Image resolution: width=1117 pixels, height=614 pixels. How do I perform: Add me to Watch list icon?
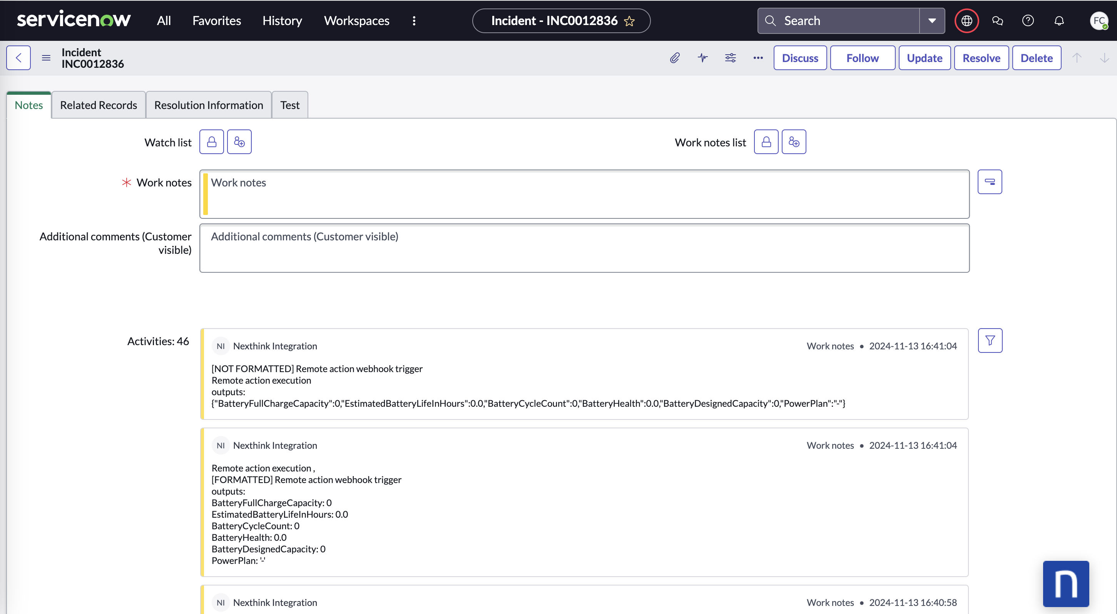point(239,142)
